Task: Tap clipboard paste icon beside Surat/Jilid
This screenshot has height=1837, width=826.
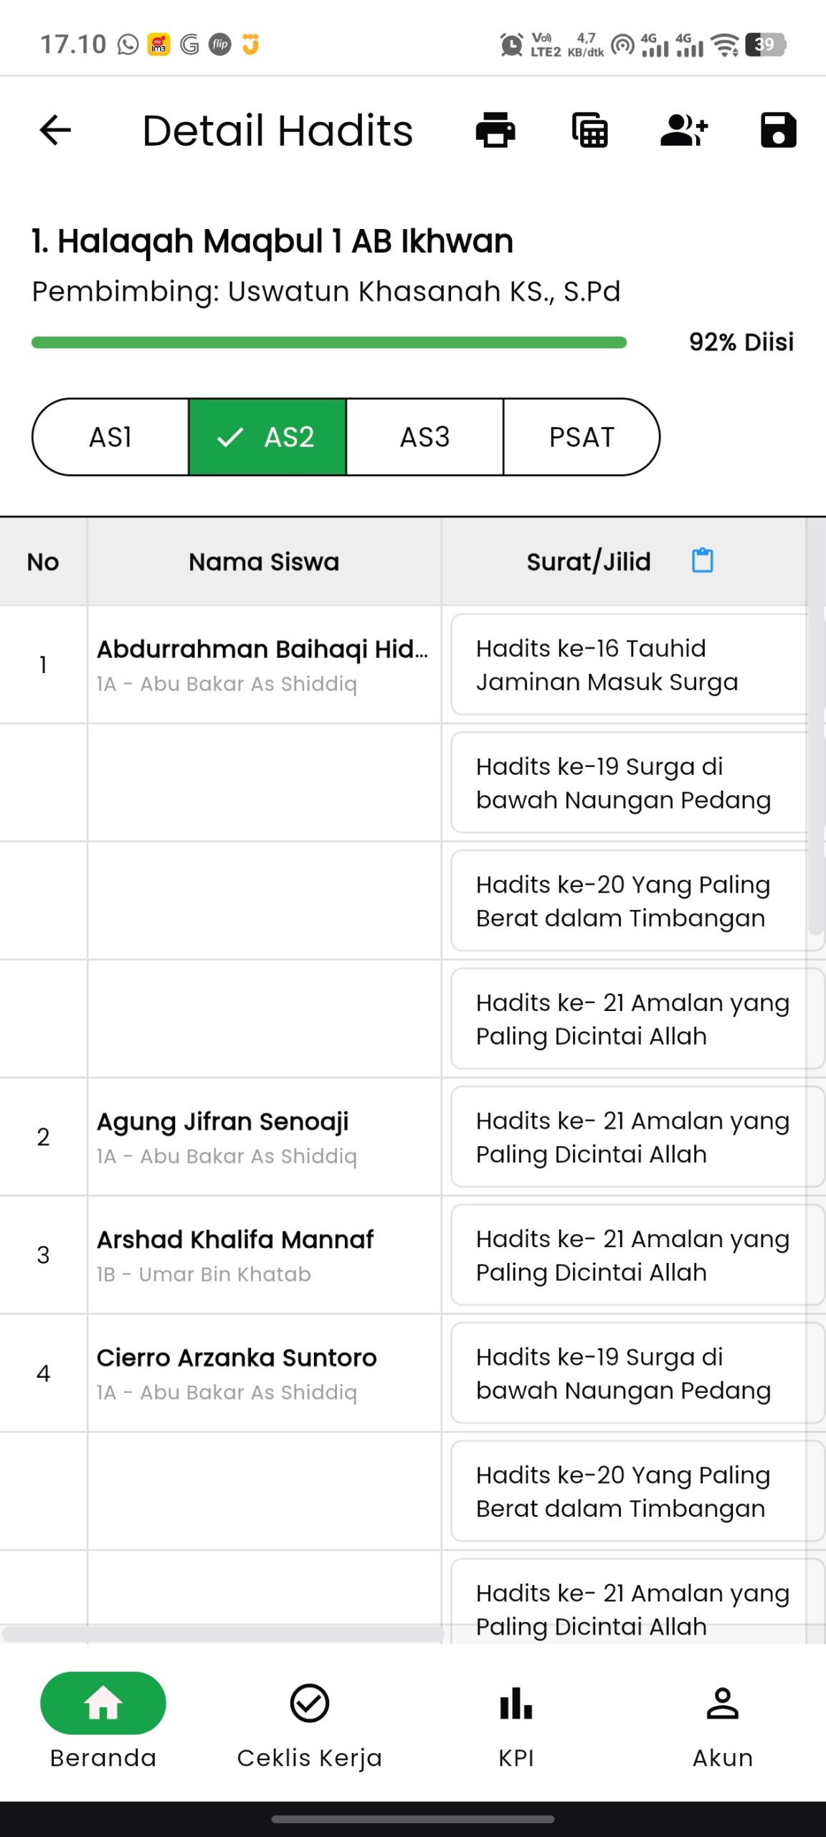Action: (x=703, y=560)
